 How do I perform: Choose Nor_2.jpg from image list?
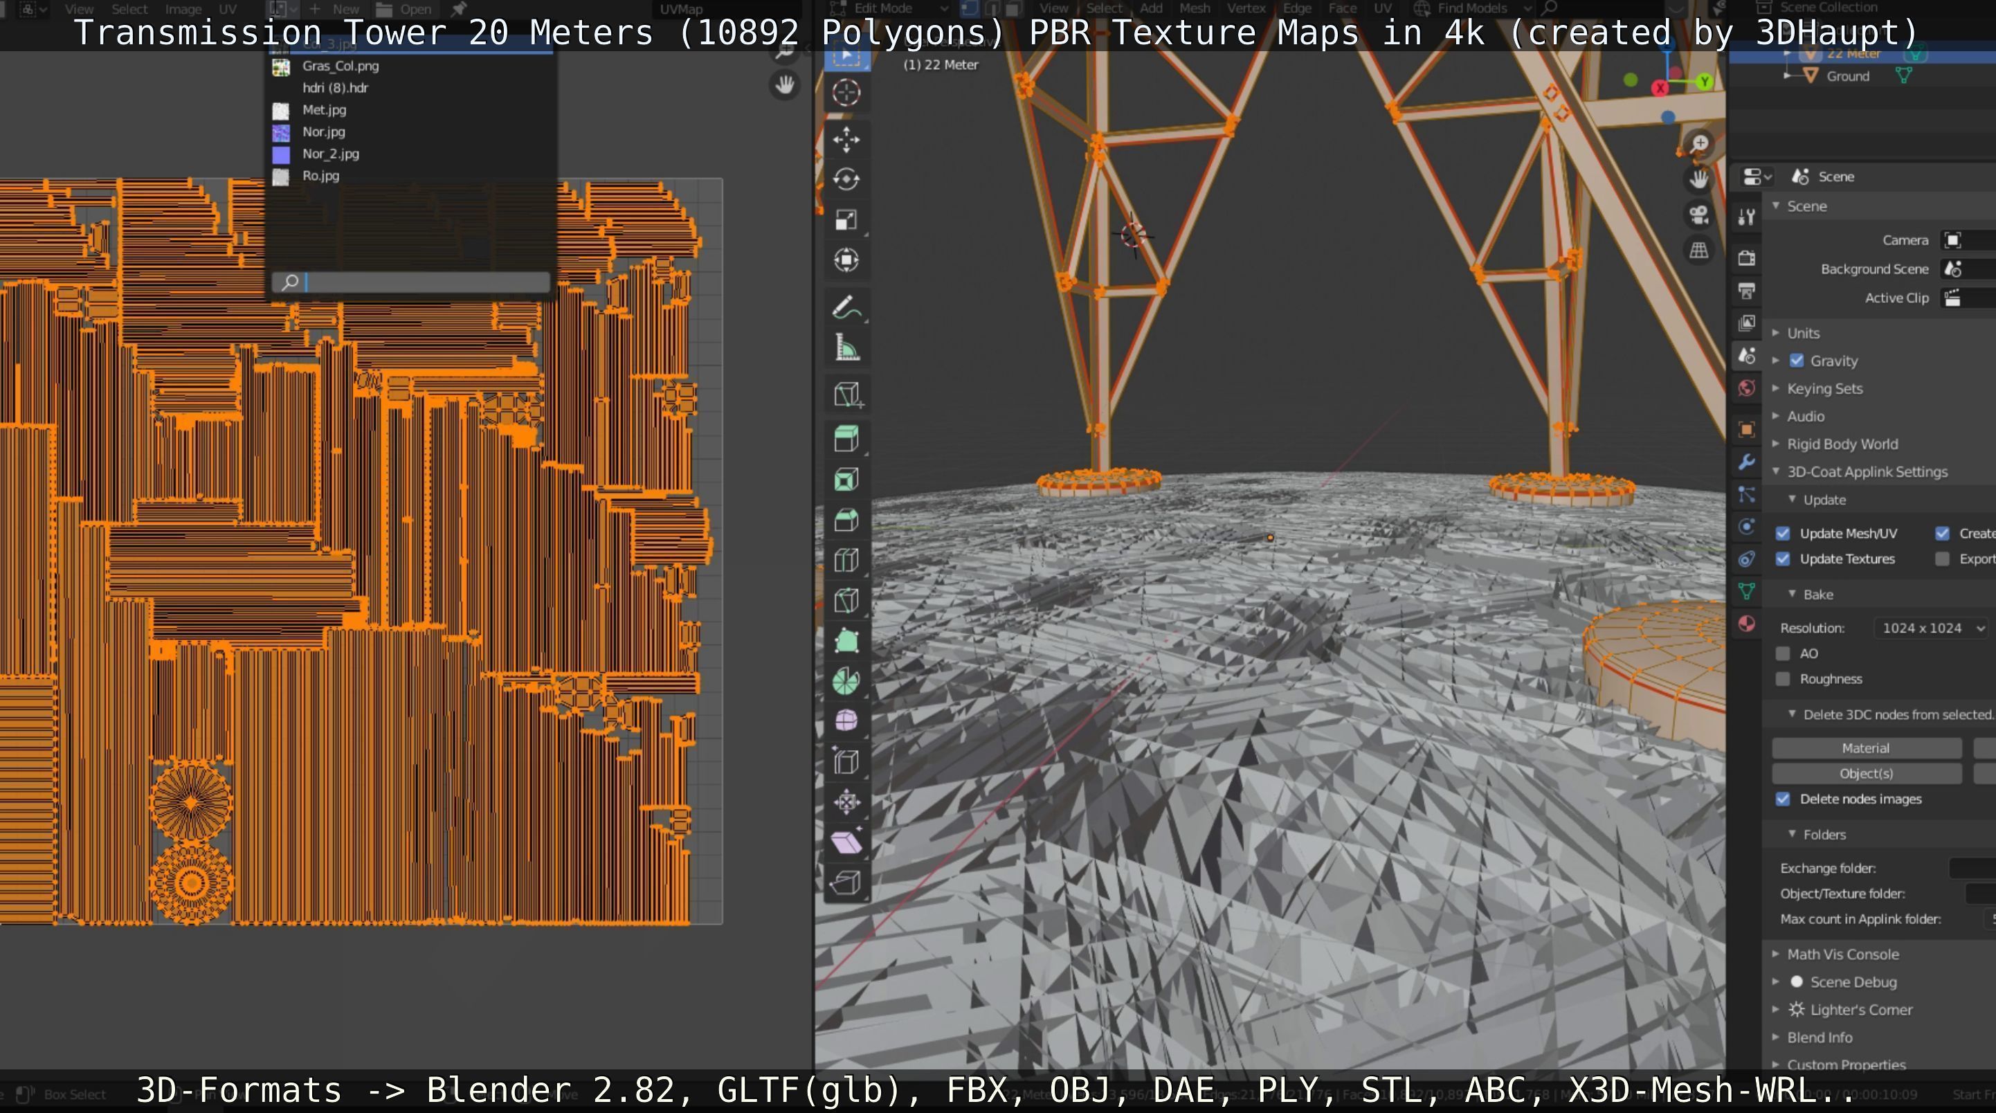click(410, 154)
